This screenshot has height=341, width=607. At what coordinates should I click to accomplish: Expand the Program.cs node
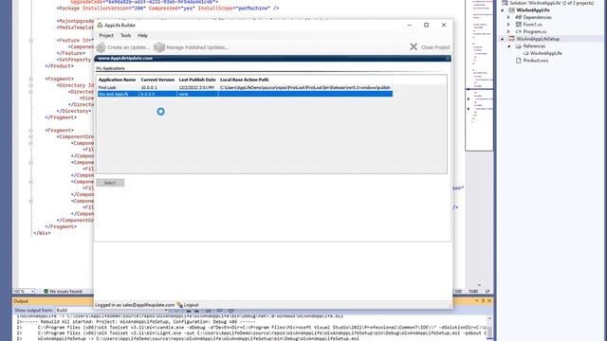[508, 31]
